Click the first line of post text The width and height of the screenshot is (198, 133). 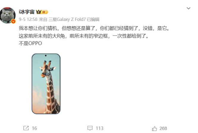click(x=94, y=28)
